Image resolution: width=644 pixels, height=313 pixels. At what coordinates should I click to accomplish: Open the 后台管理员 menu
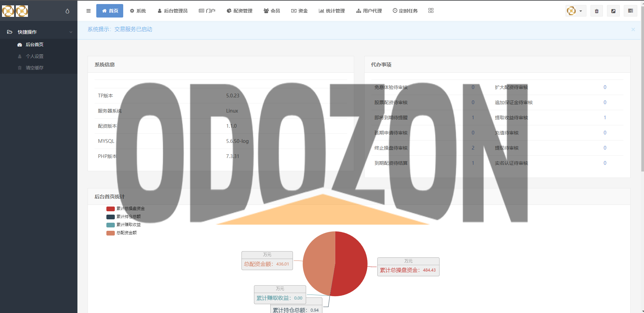172,11
